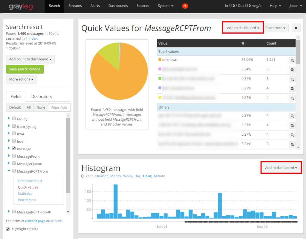Toggle the IPV4 field checkbox

click(14, 133)
